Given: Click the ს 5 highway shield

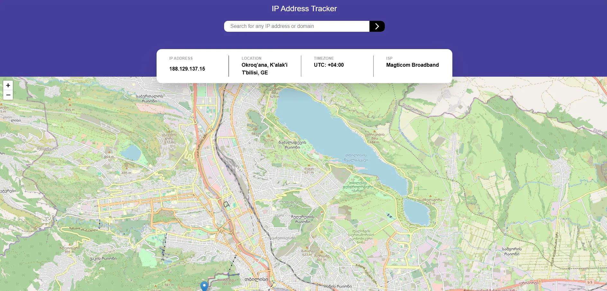Looking at the screenshot, I should pos(590,282).
